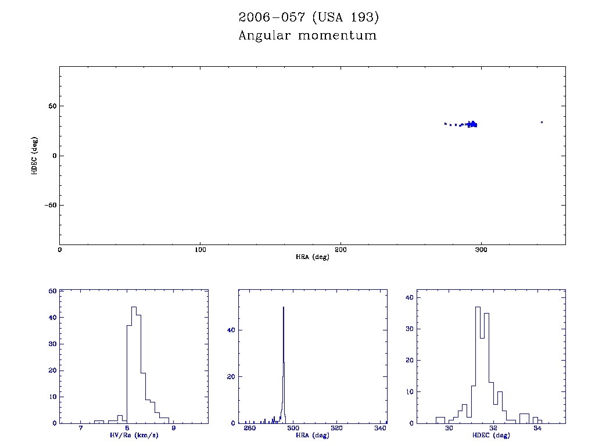Select the "Angular momentum" subtitle
This screenshot has height=446, width=595.
pos(307,36)
